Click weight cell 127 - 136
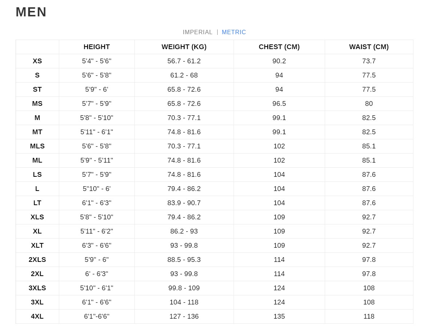The width and height of the screenshot is (429, 331). click(x=184, y=316)
